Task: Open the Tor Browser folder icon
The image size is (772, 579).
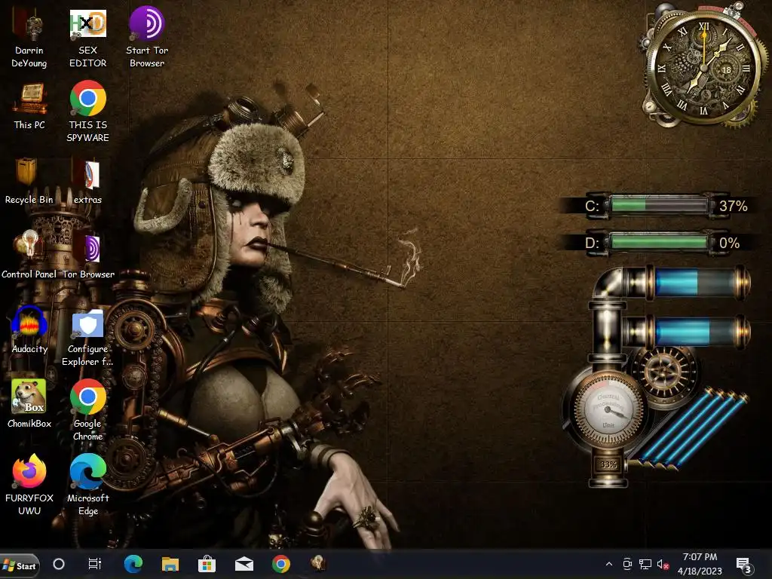Action: coord(87,255)
